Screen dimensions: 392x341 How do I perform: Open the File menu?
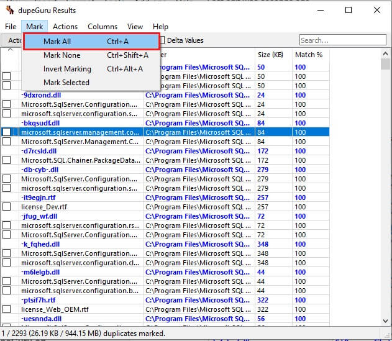tap(11, 27)
